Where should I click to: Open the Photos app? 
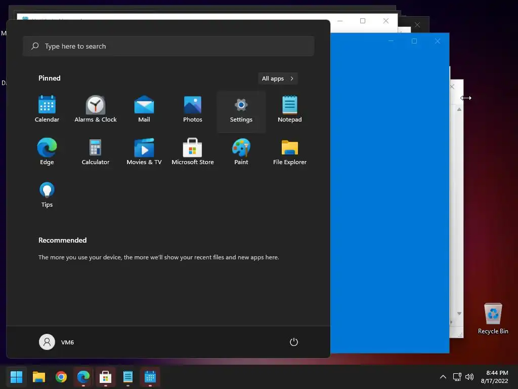193,109
